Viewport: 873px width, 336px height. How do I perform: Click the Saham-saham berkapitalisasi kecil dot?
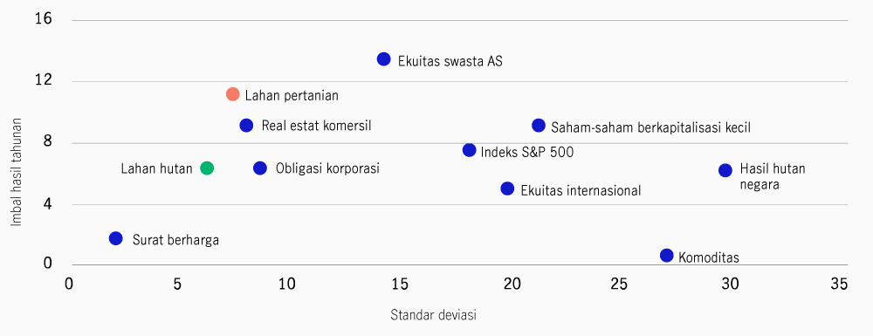[539, 126]
